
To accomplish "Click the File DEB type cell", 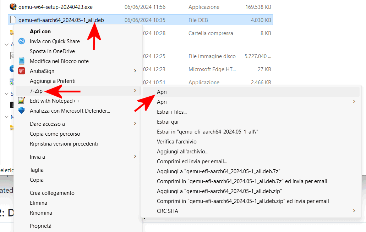I will (x=198, y=20).
